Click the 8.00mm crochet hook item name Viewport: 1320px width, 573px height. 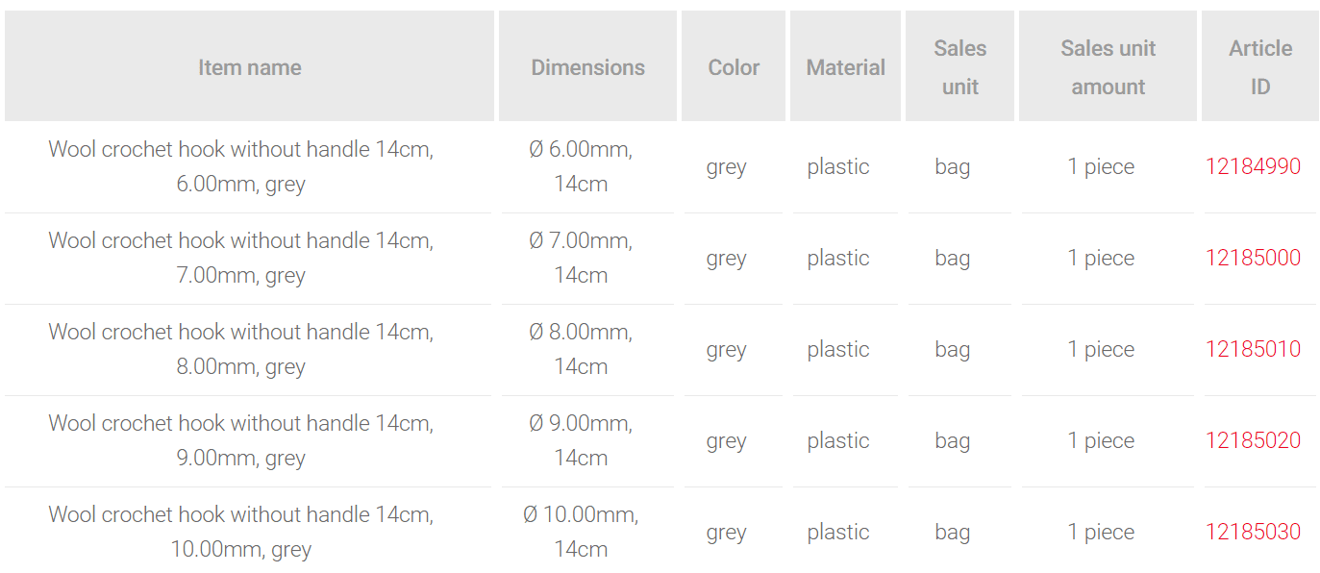tap(240, 349)
